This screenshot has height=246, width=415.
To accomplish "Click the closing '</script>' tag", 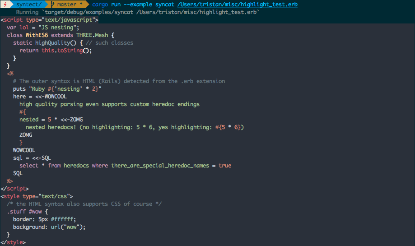I will (15, 189).
